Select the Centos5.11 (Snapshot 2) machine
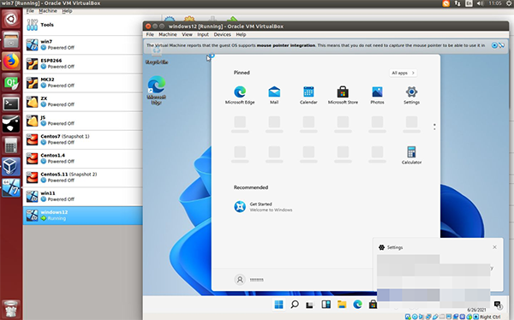 coord(82,177)
